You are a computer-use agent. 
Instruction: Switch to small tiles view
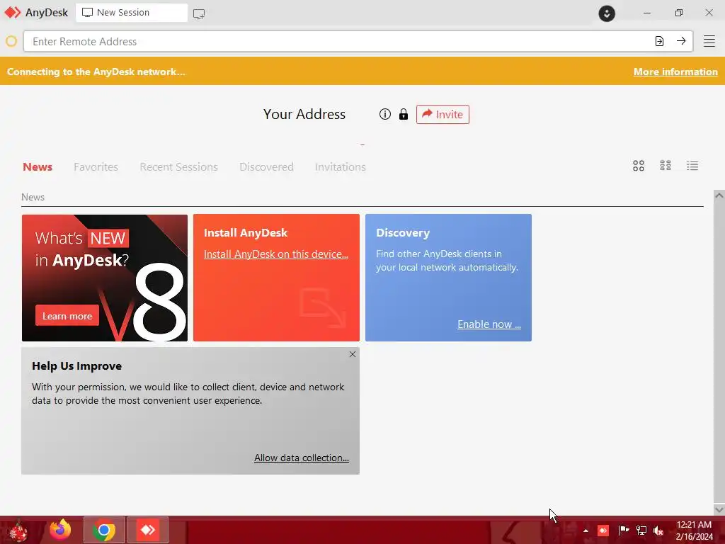pos(666,166)
